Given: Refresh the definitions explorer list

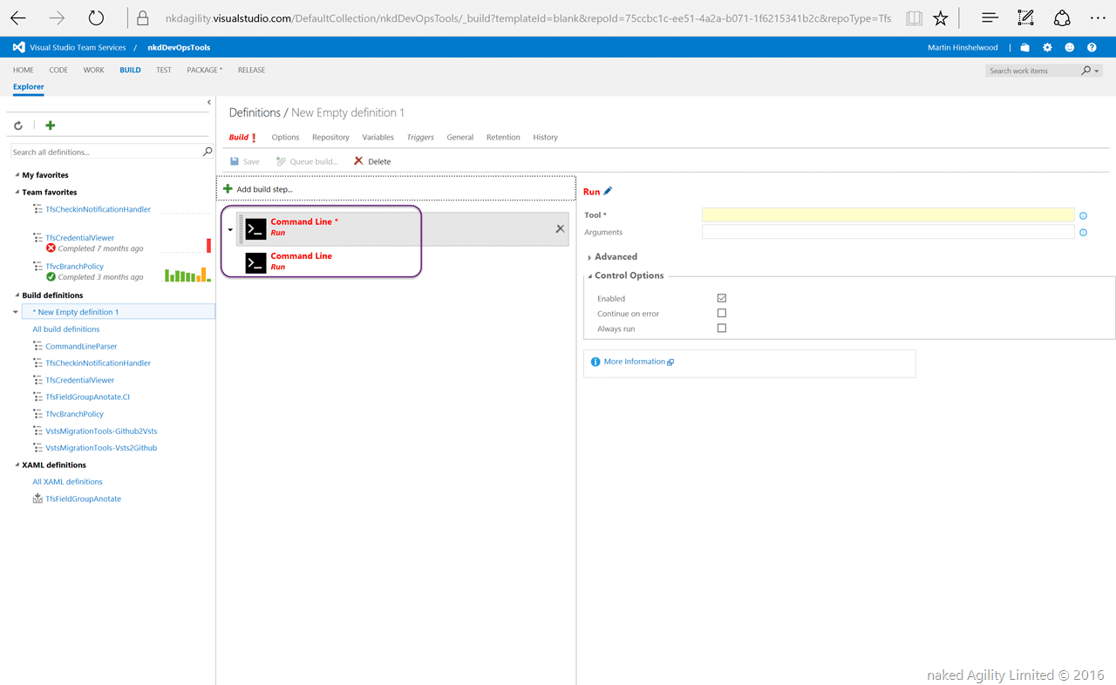Looking at the screenshot, I should click(x=18, y=125).
